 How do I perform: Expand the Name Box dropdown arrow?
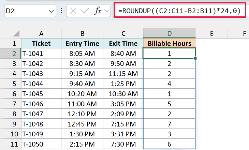pos(51,11)
